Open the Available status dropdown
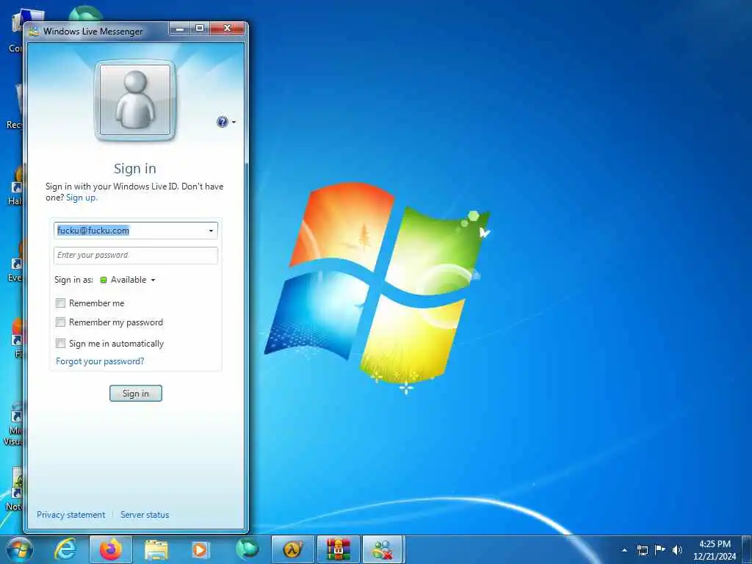This screenshot has height=564, width=752. pos(128,280)
